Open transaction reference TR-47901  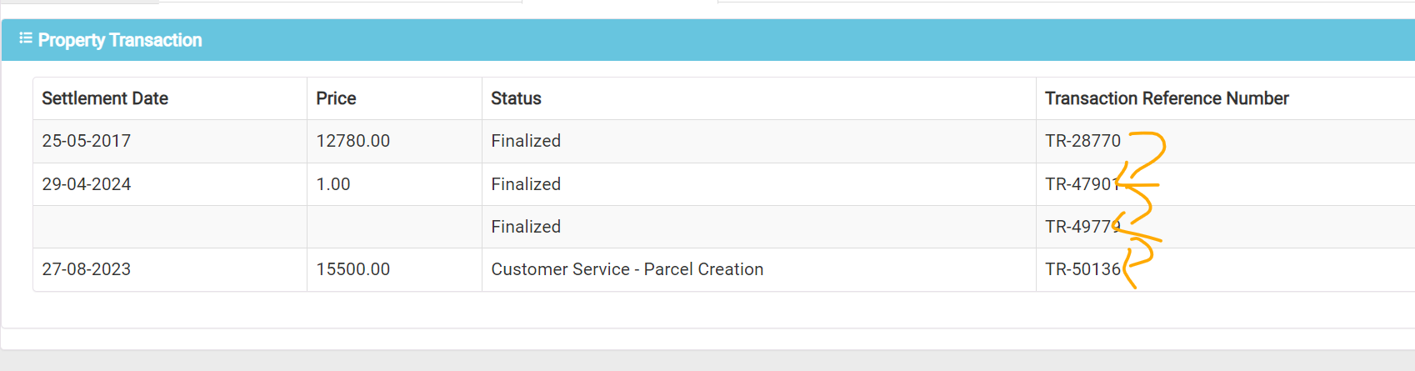pyautogui.click(x=1082, y=184)
